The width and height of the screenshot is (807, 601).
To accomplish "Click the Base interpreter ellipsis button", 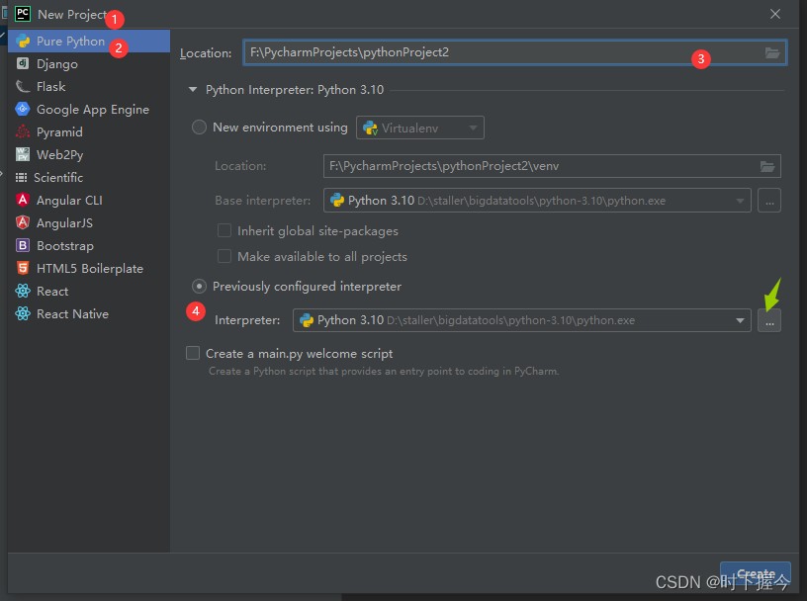I will pyautogui.click(x=769, y=201).
